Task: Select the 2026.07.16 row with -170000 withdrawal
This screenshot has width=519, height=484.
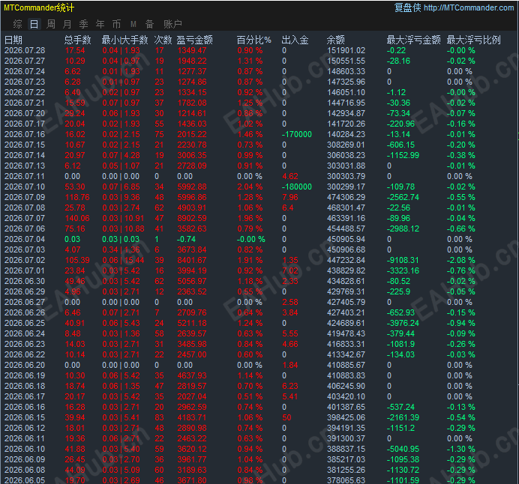Action: tap(259, 135)
